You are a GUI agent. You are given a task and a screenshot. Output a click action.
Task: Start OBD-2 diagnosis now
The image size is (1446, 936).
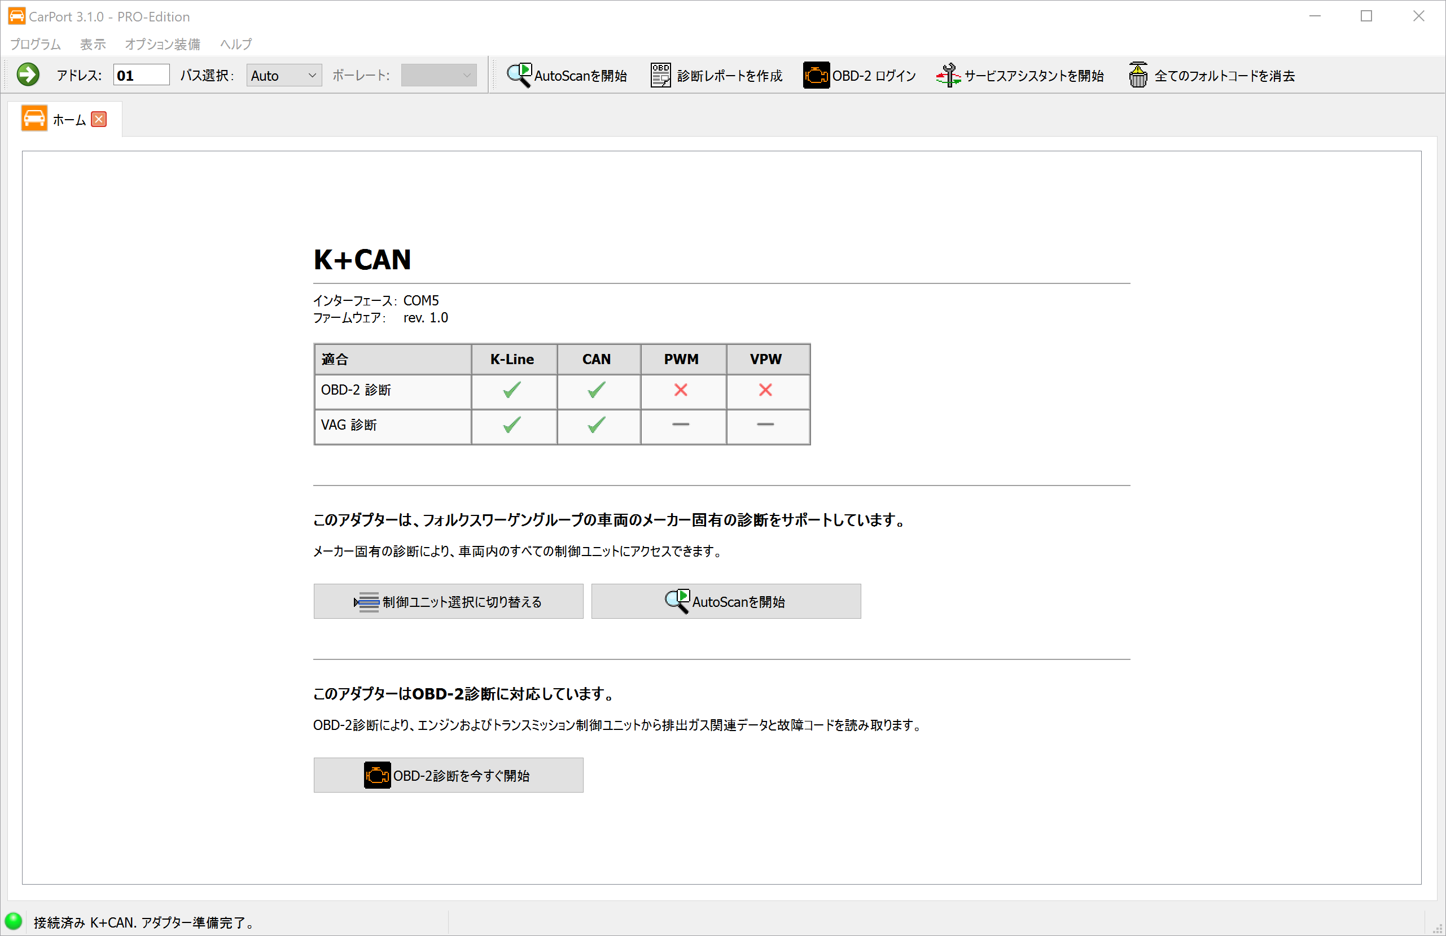448,775
